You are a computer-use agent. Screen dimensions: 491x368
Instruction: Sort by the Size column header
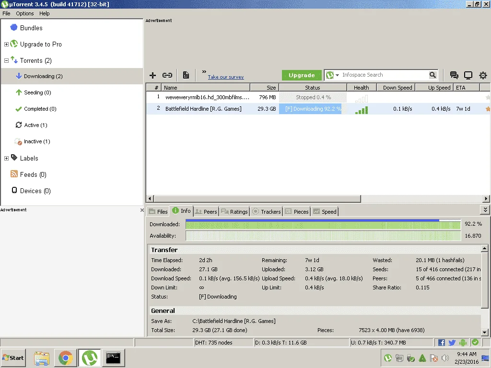264,88
